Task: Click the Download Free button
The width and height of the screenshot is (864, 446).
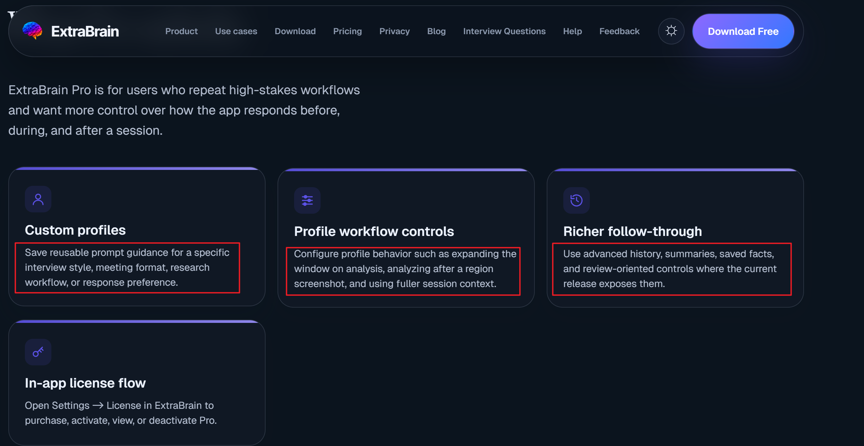Action: pos(743,32)
